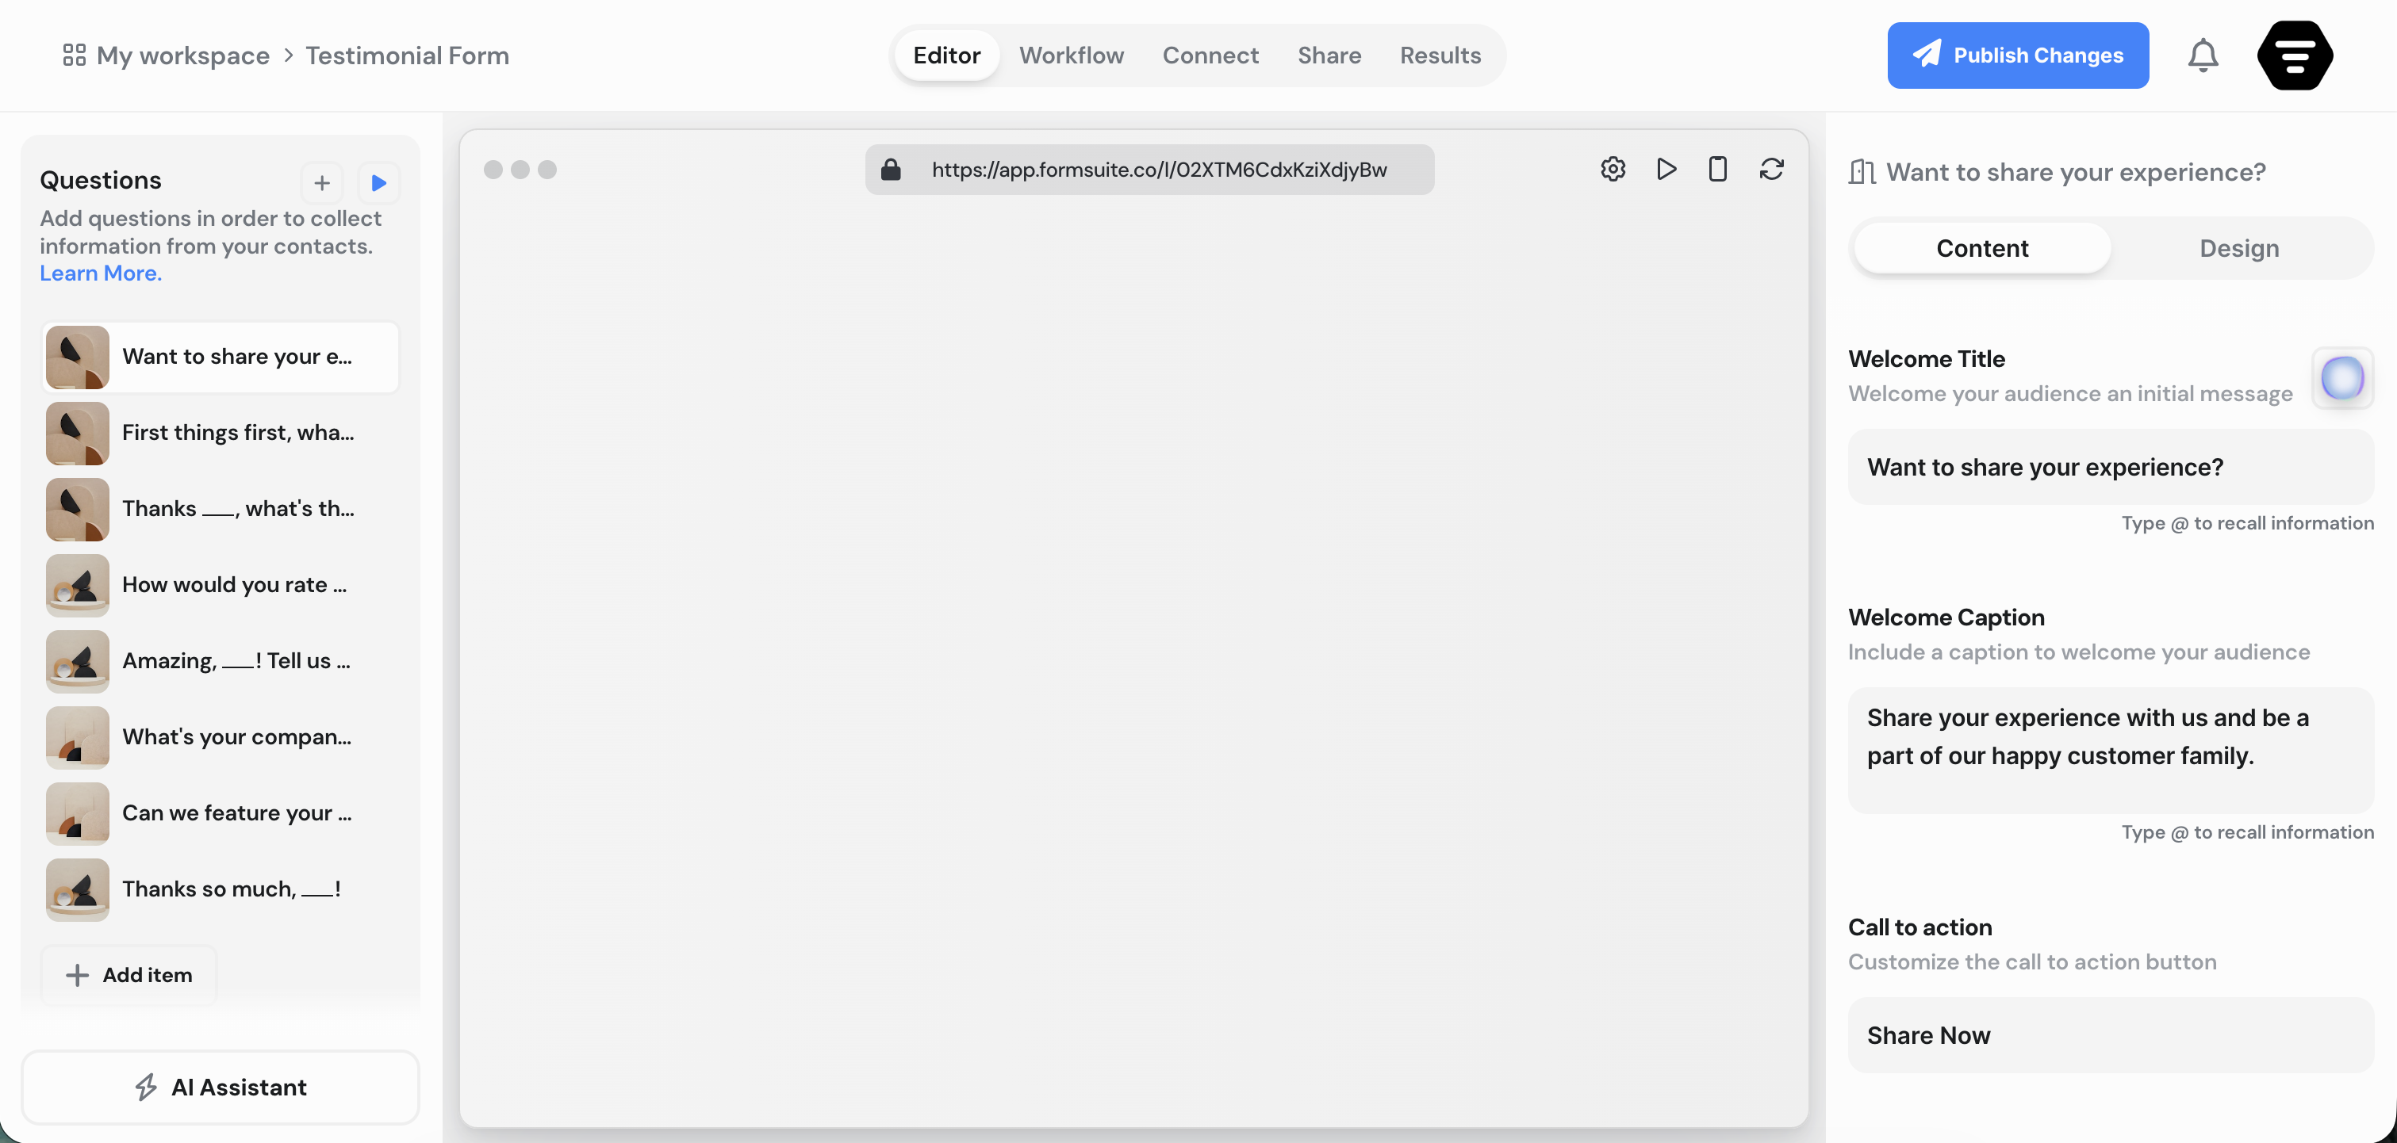Open the notifications bell

click(x=2203, y=55)
